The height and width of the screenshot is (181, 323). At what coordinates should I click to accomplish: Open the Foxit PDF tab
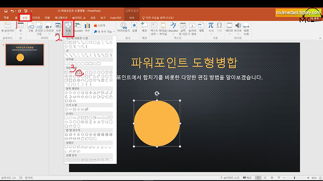pyautogui.click(x=116, y=17)
